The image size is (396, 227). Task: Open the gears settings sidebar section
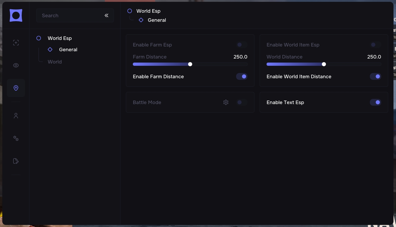click(x=16, y=138)
